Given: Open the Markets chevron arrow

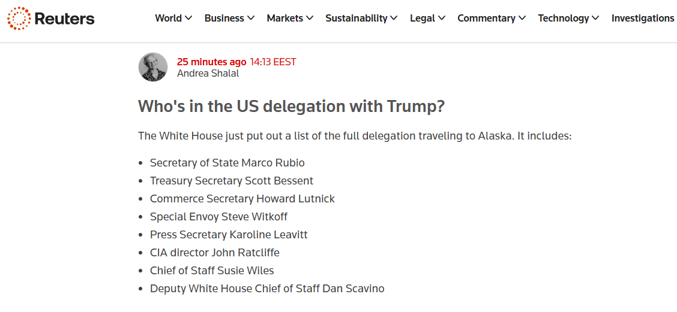Looking at the screenshot, I should coord(310,19).
